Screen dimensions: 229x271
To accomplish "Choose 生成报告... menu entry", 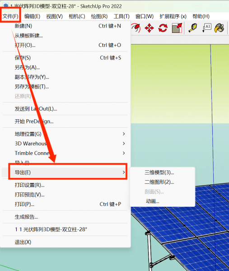I will 65,217.
